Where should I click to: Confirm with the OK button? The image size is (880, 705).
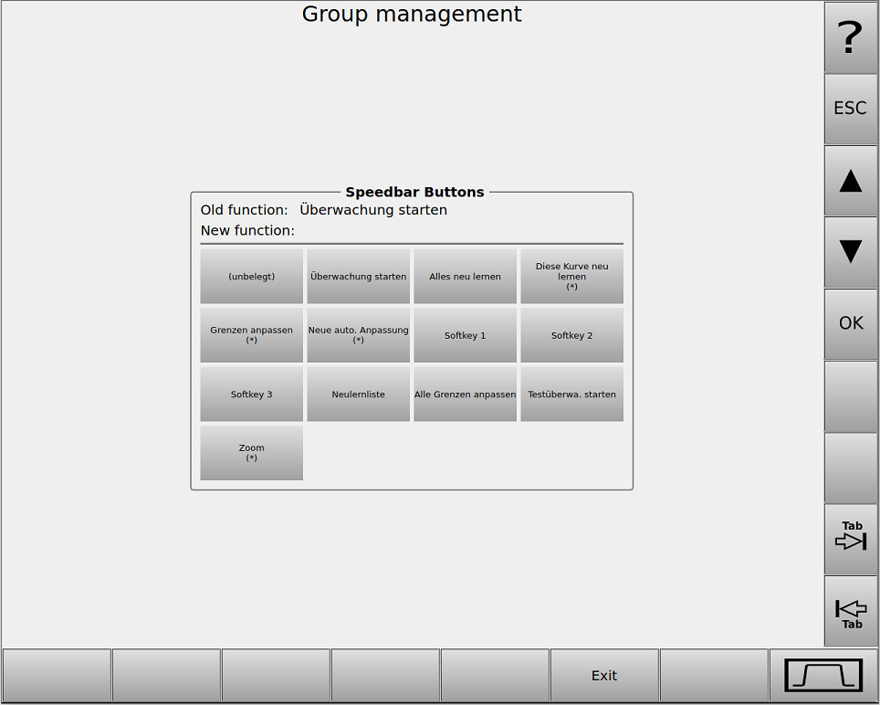[851, 323]
